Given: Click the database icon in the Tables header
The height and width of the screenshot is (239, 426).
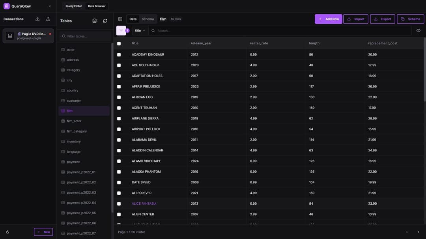Looking at the screenshot, I should [95, 21].
